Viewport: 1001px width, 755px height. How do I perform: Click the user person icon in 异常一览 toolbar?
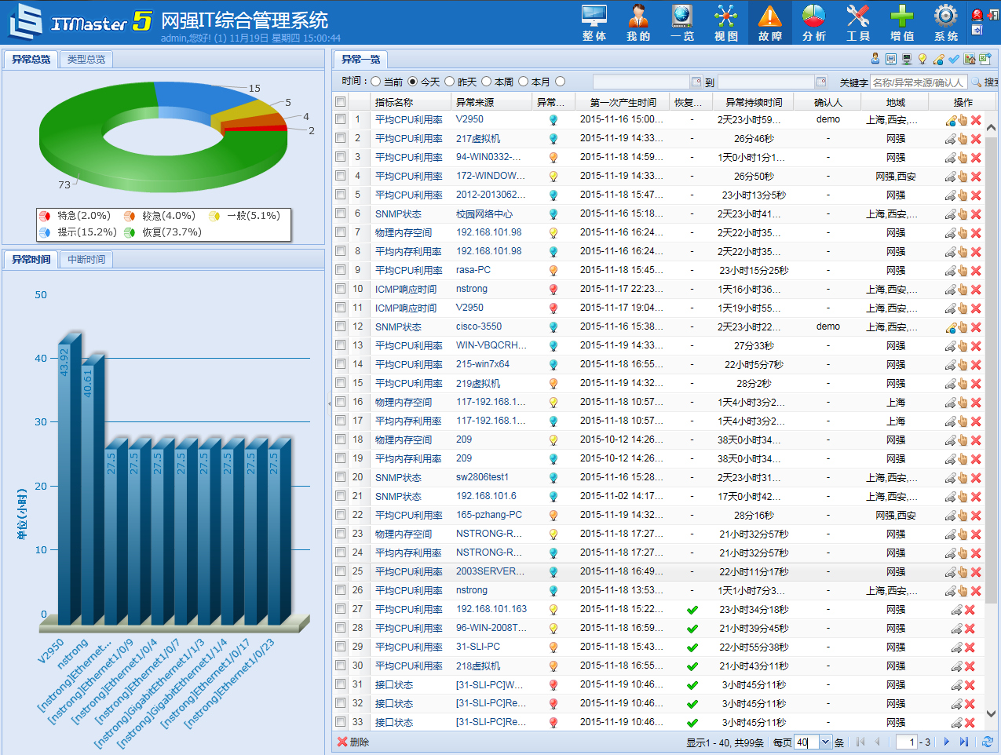point(875,59)
